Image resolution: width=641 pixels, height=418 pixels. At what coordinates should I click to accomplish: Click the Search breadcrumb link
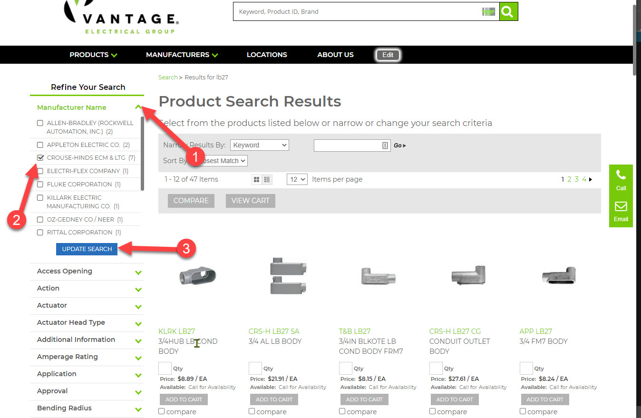click(x=168, y=77)
